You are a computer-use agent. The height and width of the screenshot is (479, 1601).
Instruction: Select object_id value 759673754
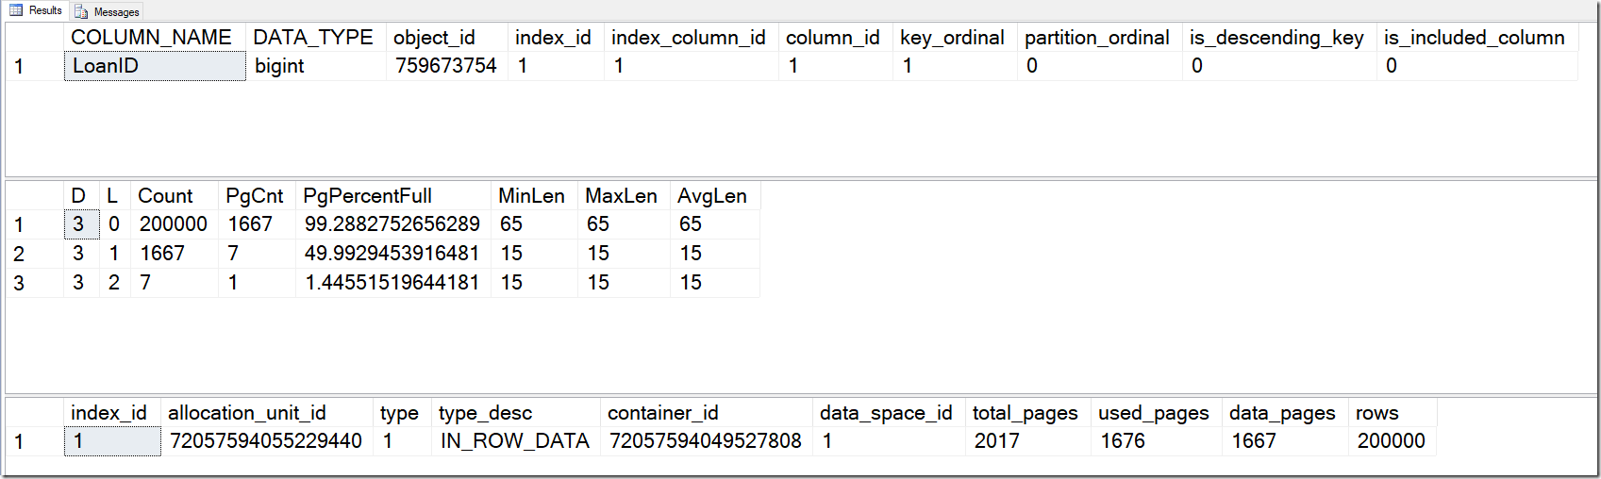pos(445,66)
